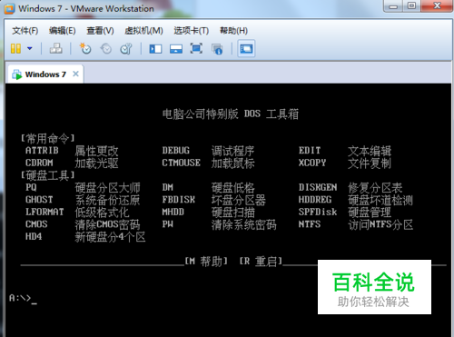Screen dimensions: 454x337
Task: Click the CTMOUSE command text
Action: click(x=182, y=163)
